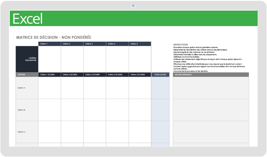267x157 pixels.
Task: Click the INSTRUCTIONS heading
Action: (181, 44)
